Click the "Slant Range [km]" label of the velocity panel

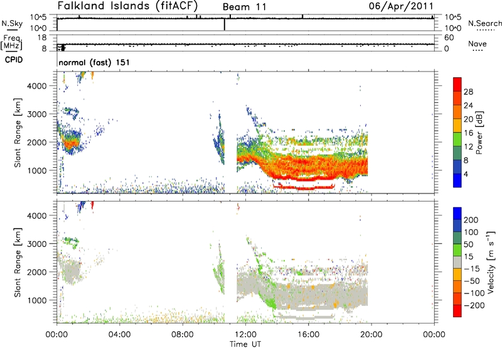pos(18,262)
